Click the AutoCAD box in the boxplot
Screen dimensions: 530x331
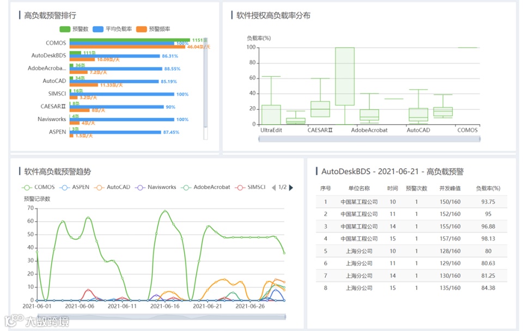pyautogui.click(x=418, y=114)
